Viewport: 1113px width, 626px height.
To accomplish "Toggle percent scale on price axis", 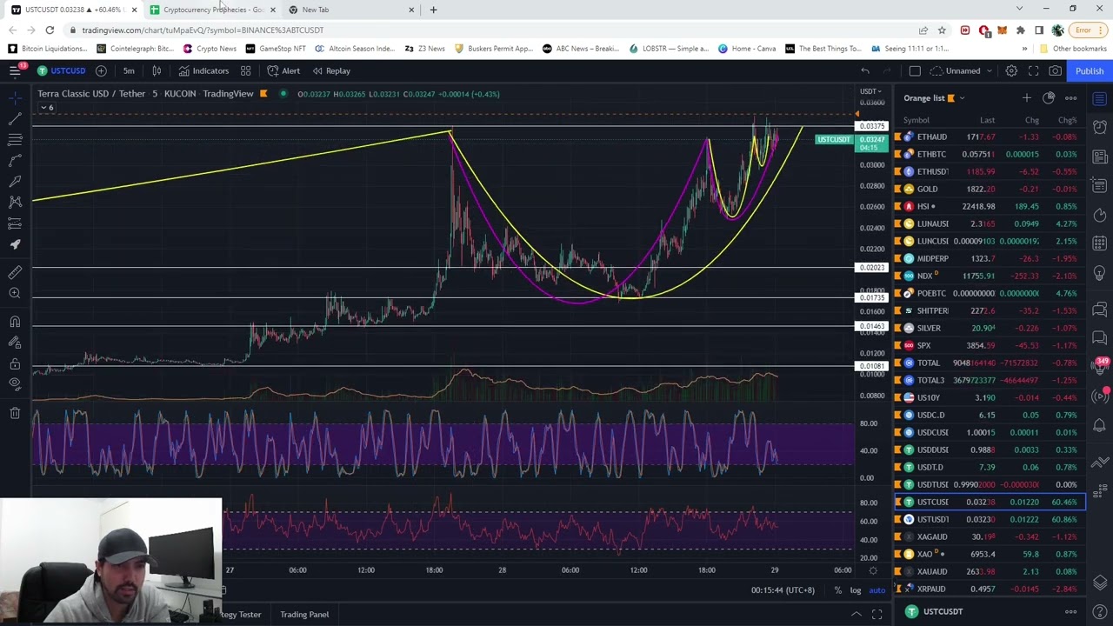I will [837, 590].
